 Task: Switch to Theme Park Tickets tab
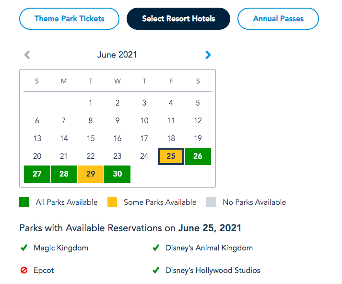tap(69, 19)
